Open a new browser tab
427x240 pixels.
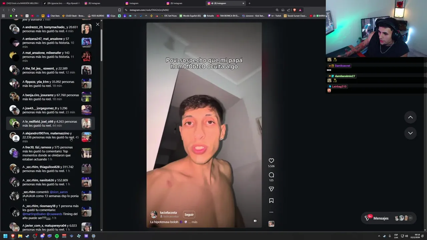tap(249, 3)
